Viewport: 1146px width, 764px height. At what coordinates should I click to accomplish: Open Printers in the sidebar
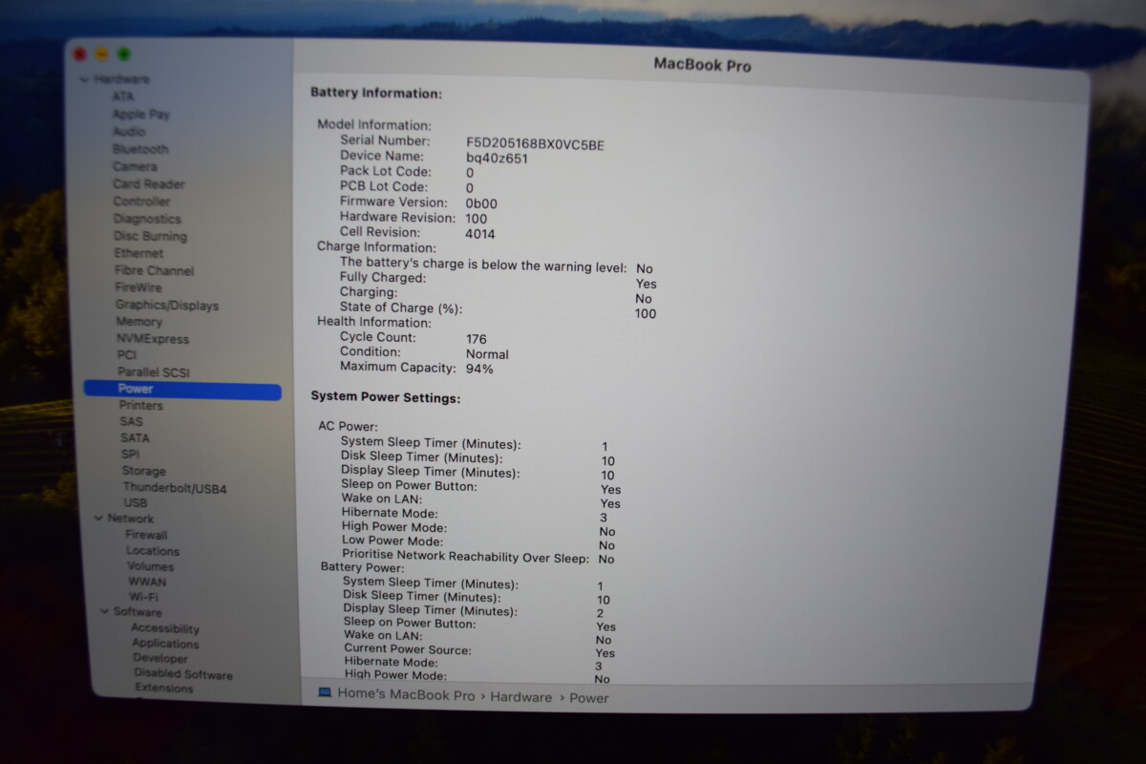click(141, 406)
